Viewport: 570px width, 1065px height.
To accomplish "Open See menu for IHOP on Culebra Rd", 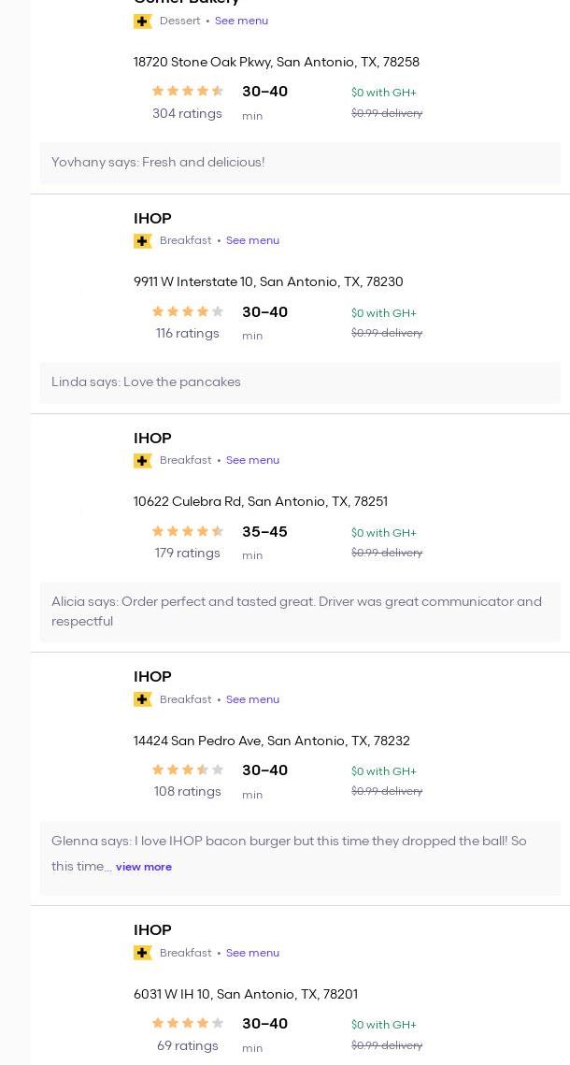I will pyautogui.click(x=252, y=460).
